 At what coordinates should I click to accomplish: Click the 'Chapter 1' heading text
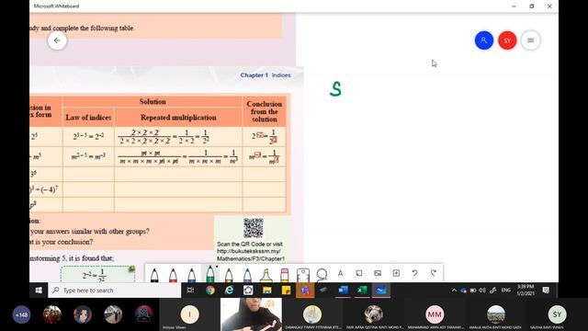[x=254, y=75]
